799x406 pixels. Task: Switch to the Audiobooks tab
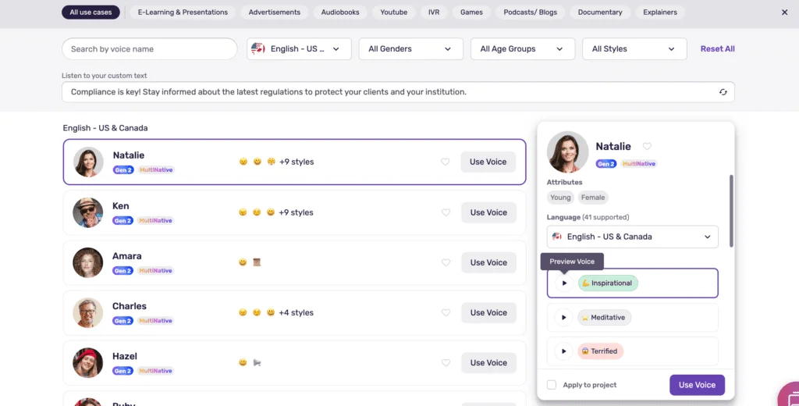340,12
